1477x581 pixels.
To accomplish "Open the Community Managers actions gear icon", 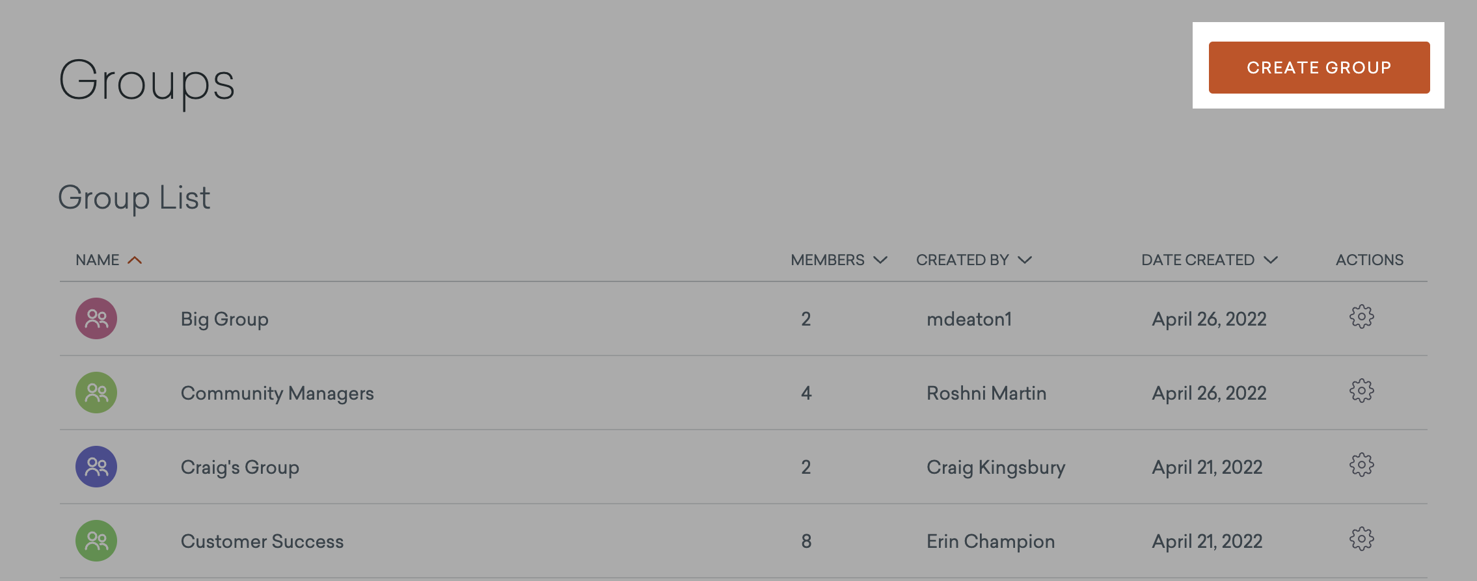I will click(1361, 391).
